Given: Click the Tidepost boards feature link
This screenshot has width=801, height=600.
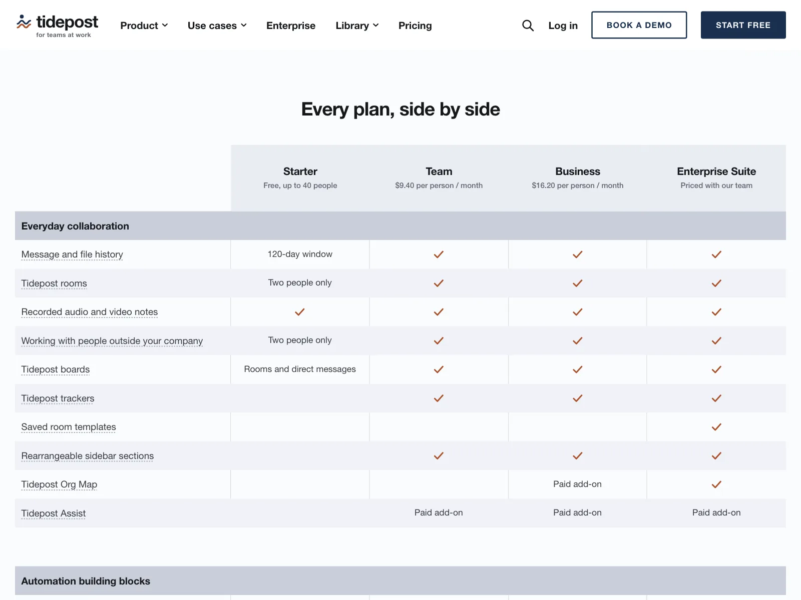Looking at the screenshot, I should click(x=56, y=369).
